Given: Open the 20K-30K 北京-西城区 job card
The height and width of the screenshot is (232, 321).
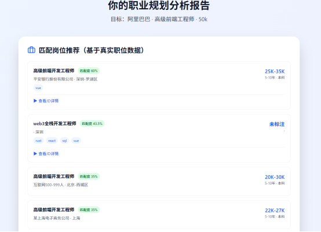Looking at the screenshot, I should [159, 182].
